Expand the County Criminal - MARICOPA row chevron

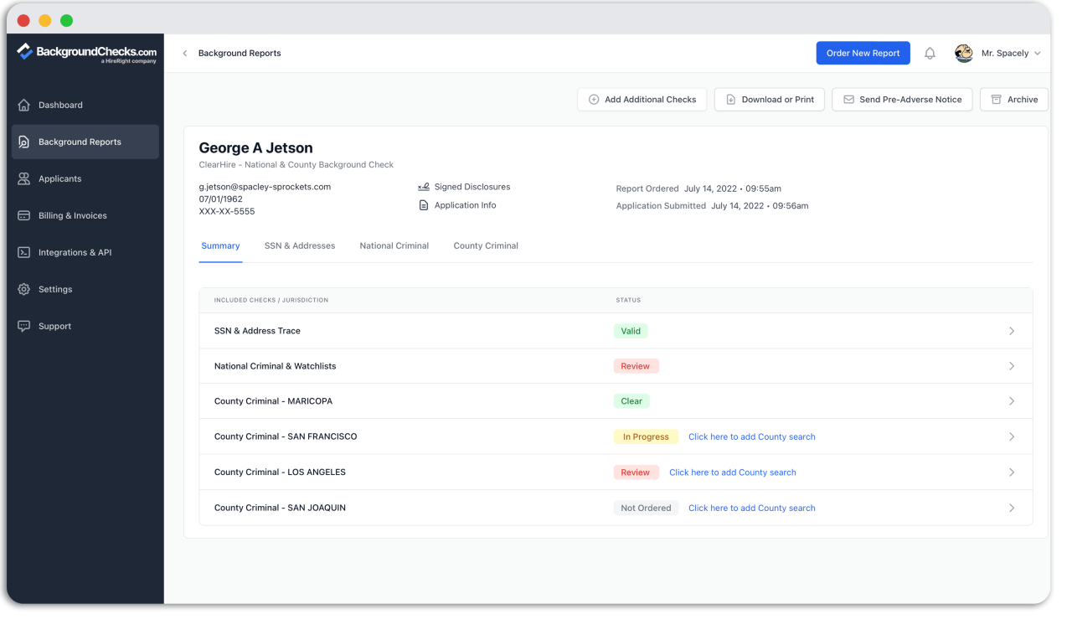pyautogui.click(x=1012, y=401)
